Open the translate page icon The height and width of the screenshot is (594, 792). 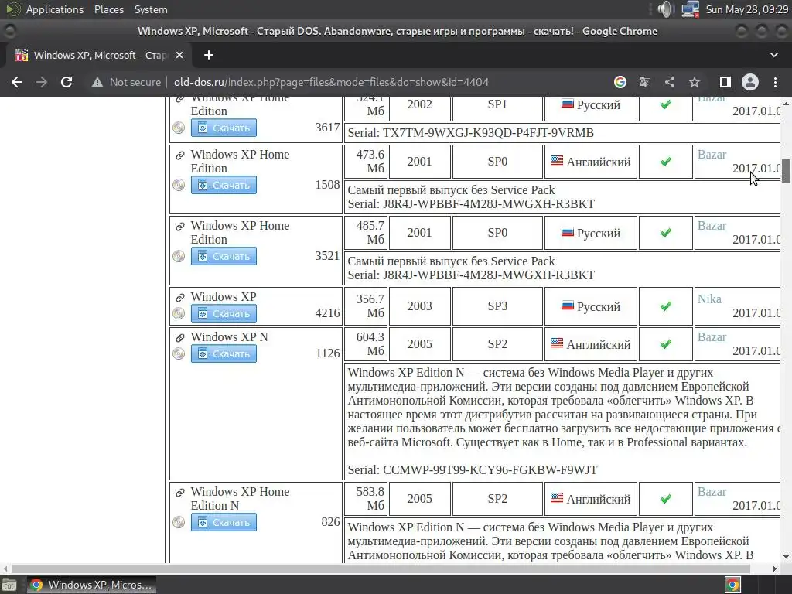645,82
